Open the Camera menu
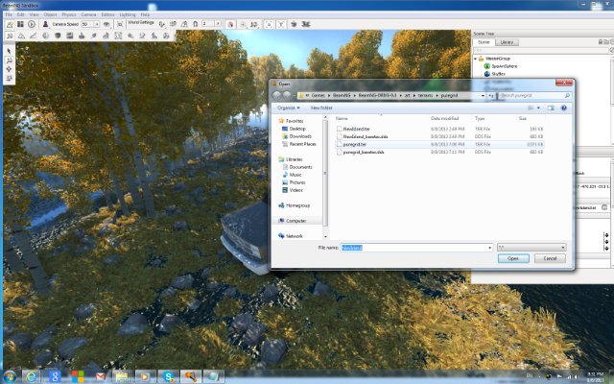This screenshot has height=384, width=614. (88, 14)
